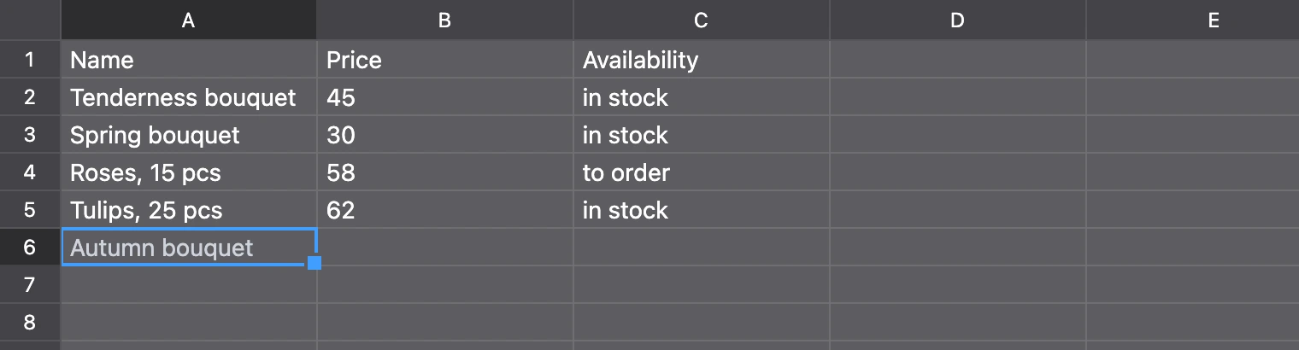The image size is (1299, 350).
Task: Click the blue fill handle square
Action: coord(314,263)
